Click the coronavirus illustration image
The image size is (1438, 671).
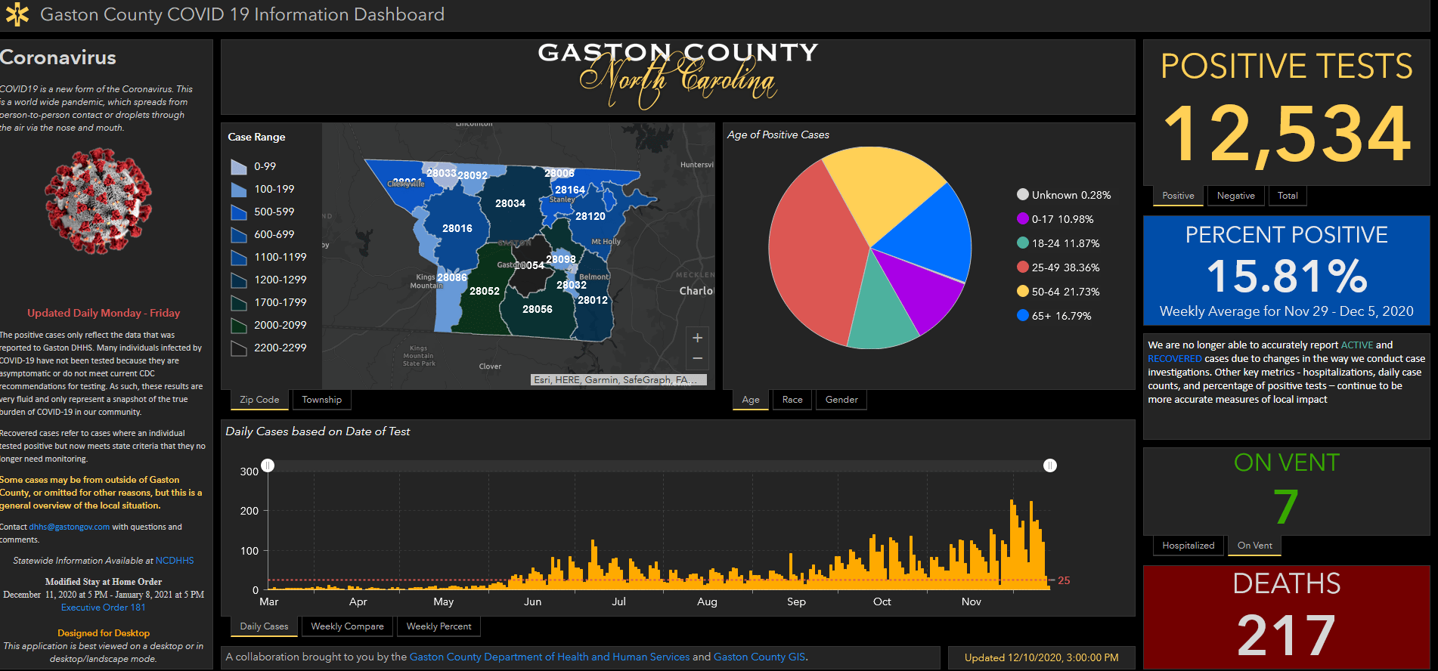coord(98,200)
